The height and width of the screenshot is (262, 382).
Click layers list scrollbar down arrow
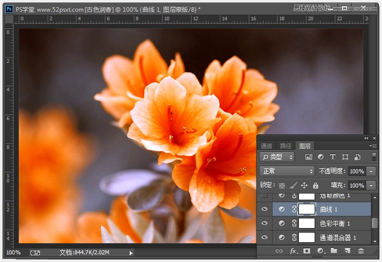tap(375, 241)
